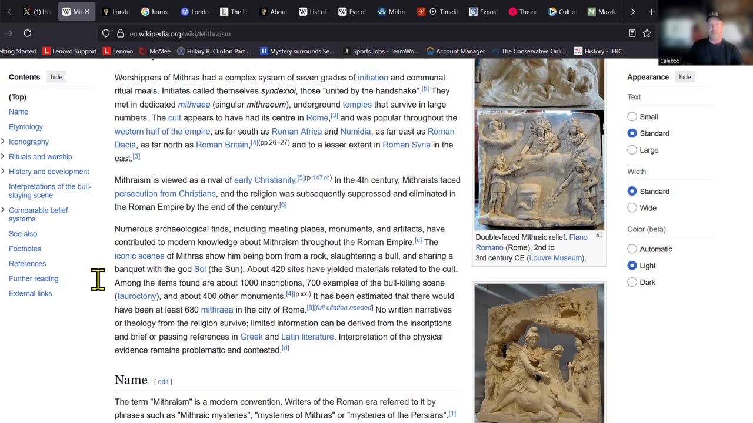Jump to (Top) in Contents
753x423 pixels.
(18, 97)
